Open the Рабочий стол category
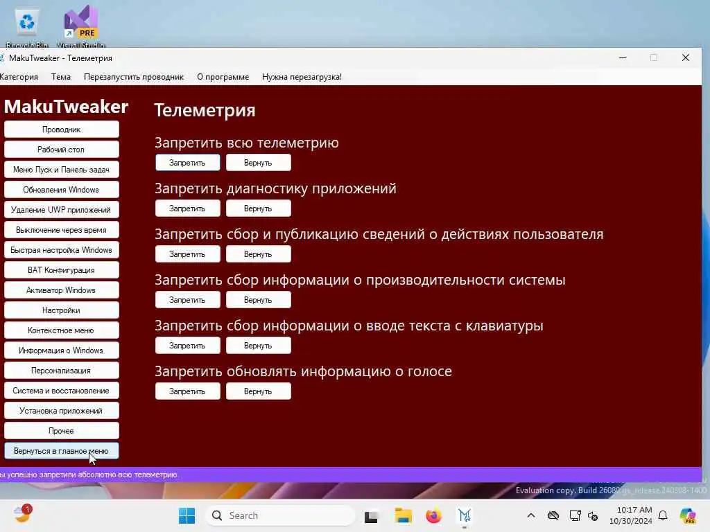This screenshot has height=532, width=710. click(62, 150)
